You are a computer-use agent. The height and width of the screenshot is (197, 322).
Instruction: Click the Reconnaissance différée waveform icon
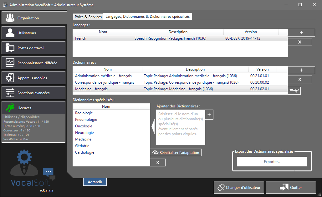(x=10, y=63)
